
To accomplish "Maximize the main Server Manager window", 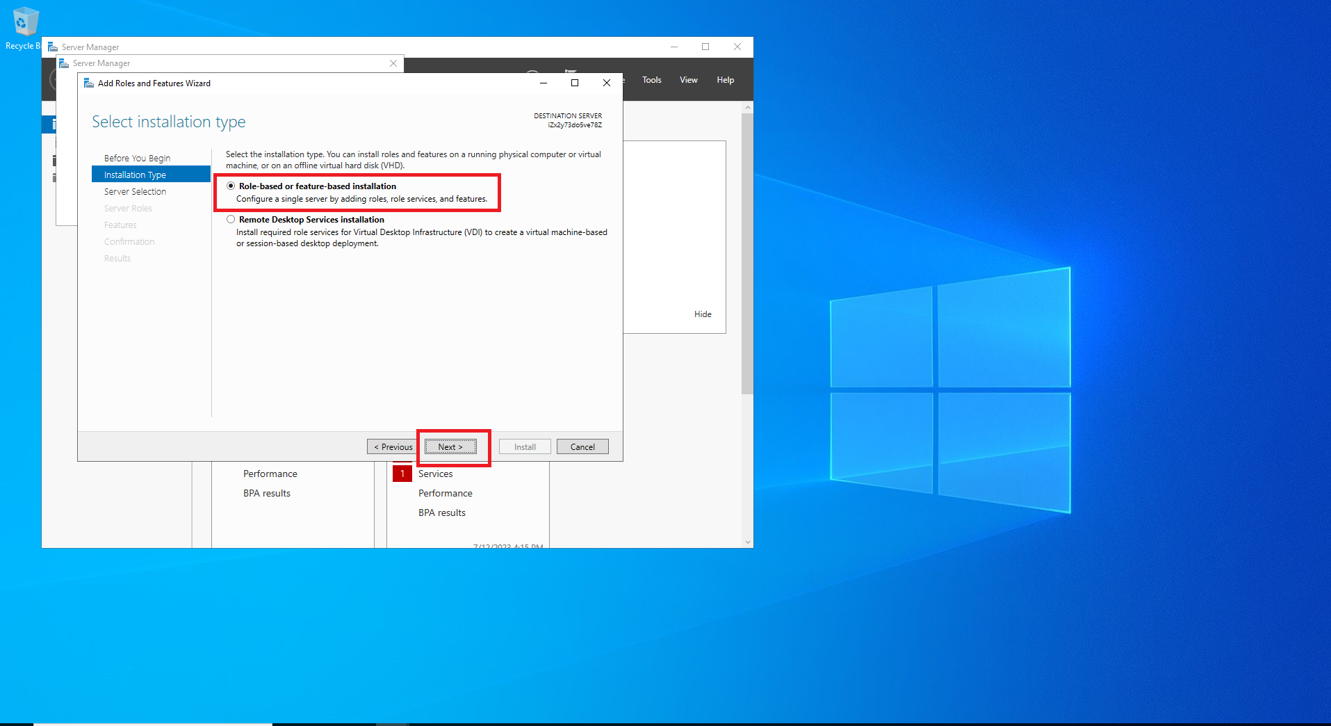I will [x=705, y=47].
